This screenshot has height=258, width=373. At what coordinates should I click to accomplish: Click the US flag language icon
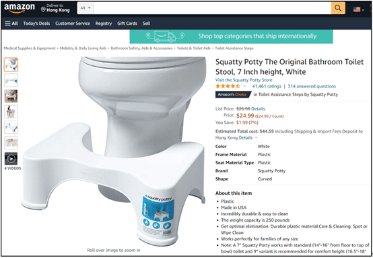(357, 9)
